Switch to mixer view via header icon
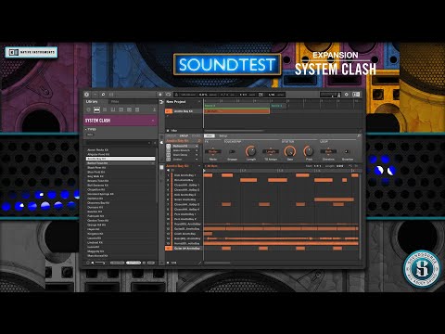The width and height of the screenshot is (445, 334). tap(111, 95)
